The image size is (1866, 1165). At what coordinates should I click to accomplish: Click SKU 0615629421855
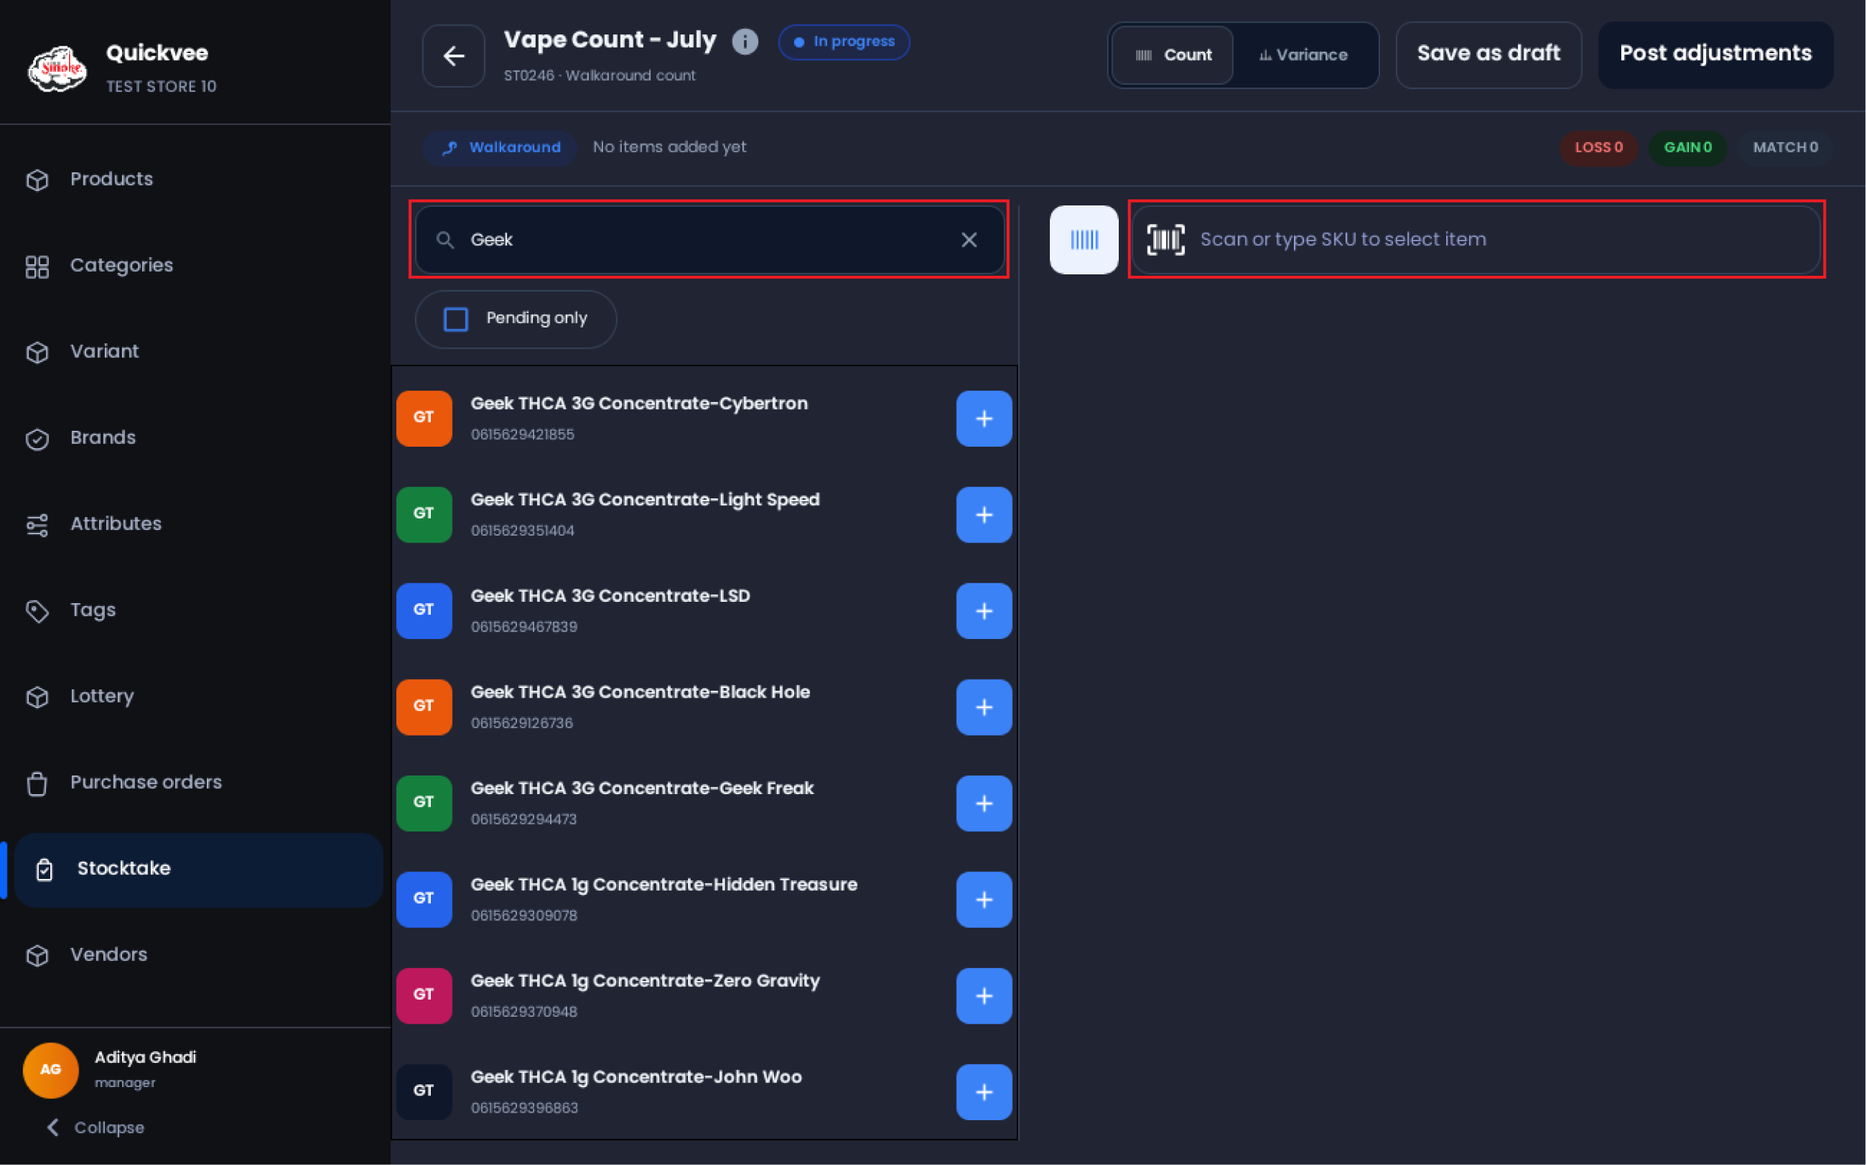pyautogui.click(x=523, y=434)
